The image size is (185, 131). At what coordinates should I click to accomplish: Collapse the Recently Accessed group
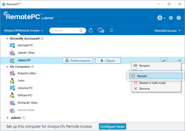pyautogui.click(x=7, y=39)
